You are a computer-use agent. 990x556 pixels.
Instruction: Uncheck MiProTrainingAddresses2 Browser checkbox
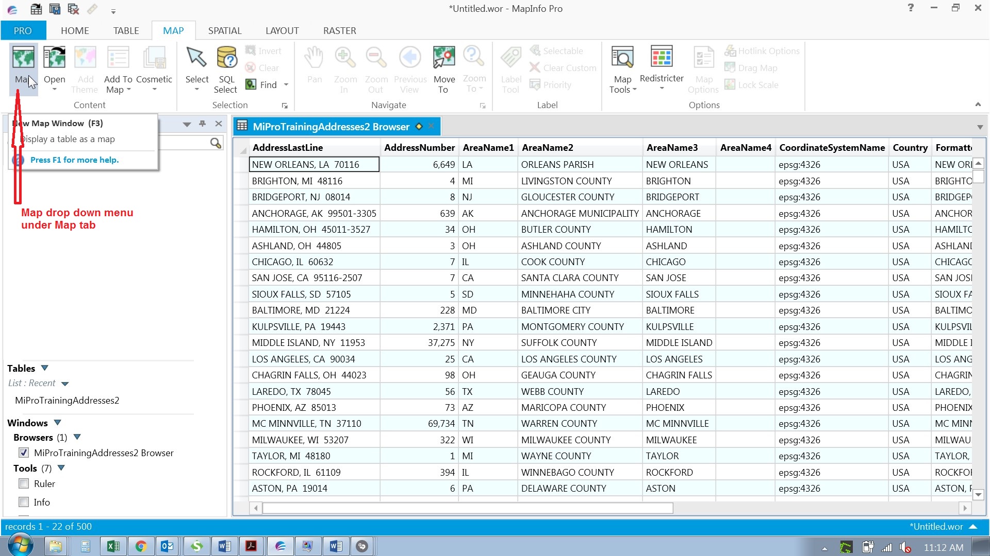click(24, 453)
